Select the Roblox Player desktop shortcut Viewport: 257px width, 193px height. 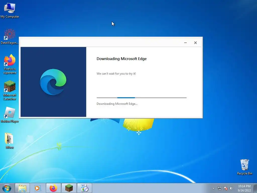(10, 115)
